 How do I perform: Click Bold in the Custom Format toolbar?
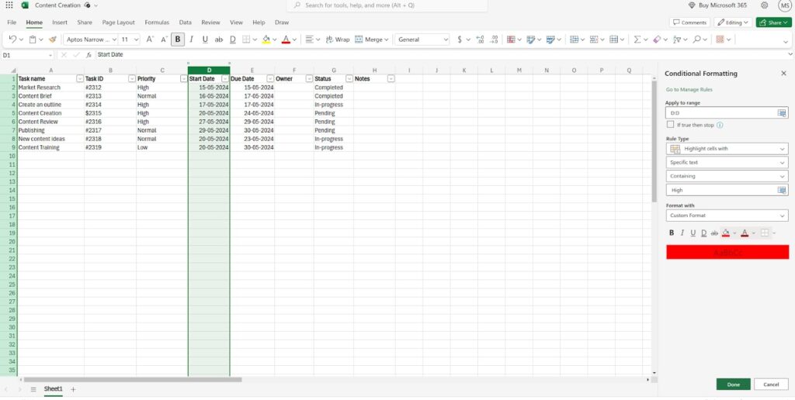672,233
